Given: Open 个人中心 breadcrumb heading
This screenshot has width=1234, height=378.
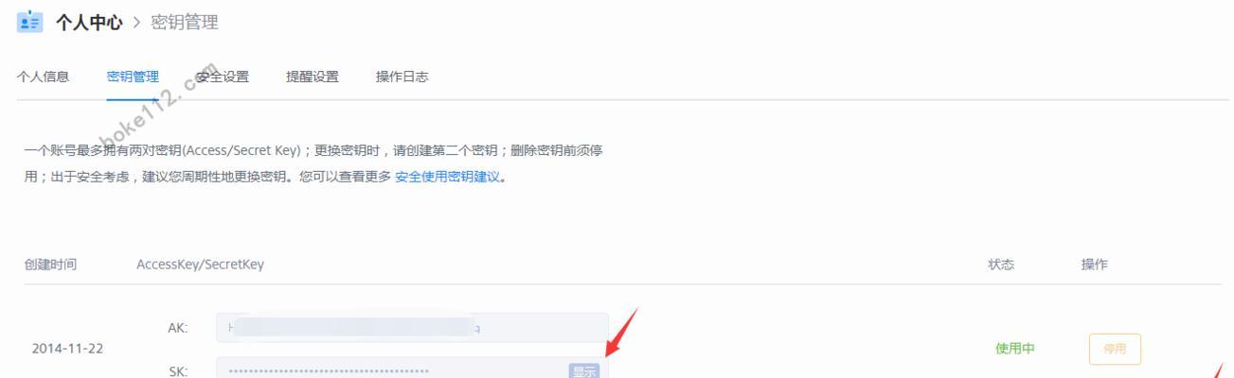Looking at the screenshot, I should (89, 22).
